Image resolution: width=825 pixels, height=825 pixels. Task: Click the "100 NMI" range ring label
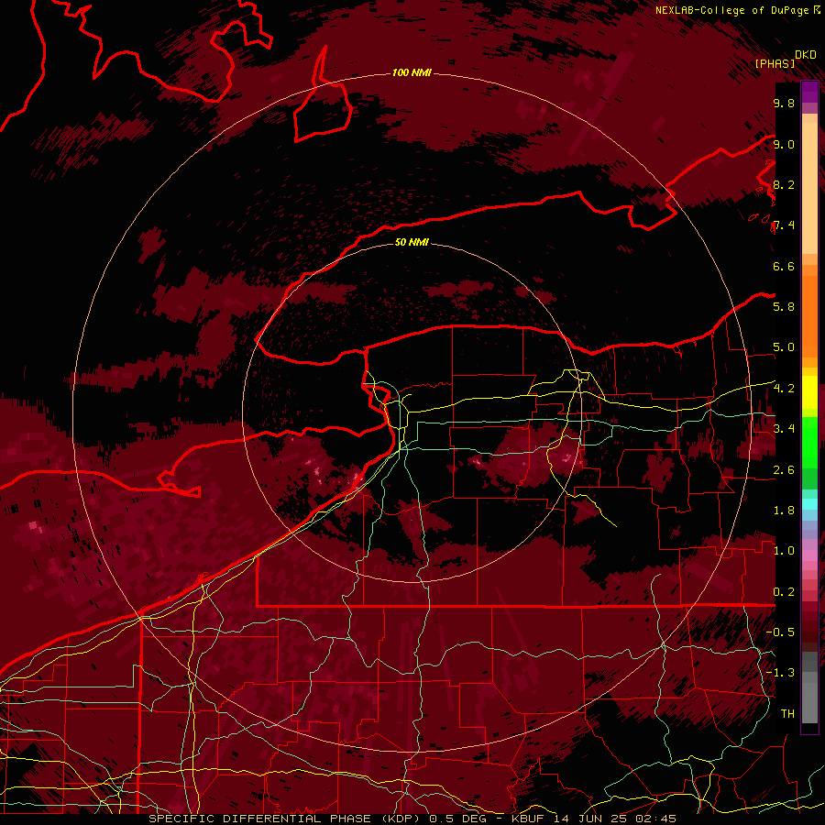click(412, 72)
